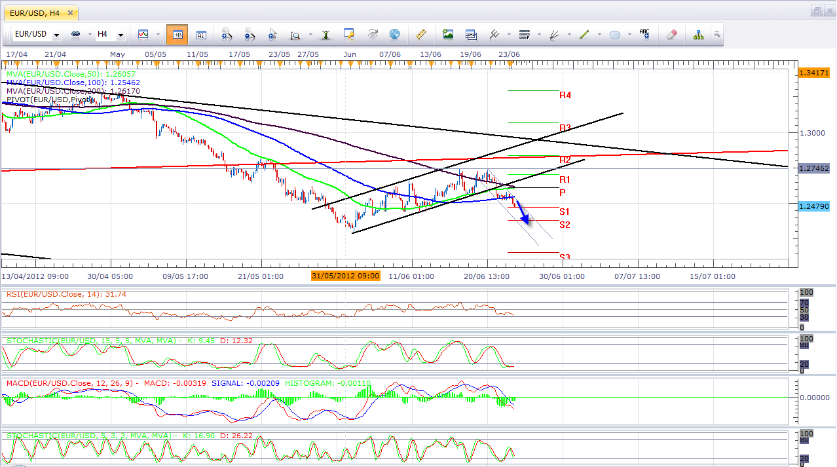837x467 pixels.
Task: Click the chart key properties icon
Action: pyautogui.click(x=348, y=34)
